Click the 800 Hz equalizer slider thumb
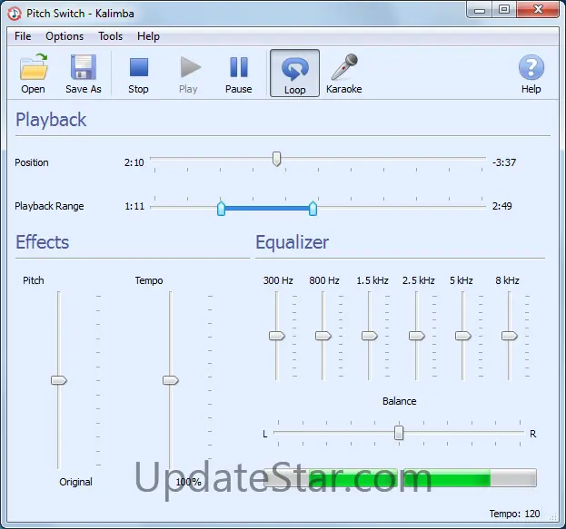The width and height of the screenshot is (566, 529). tap(323, 336)
